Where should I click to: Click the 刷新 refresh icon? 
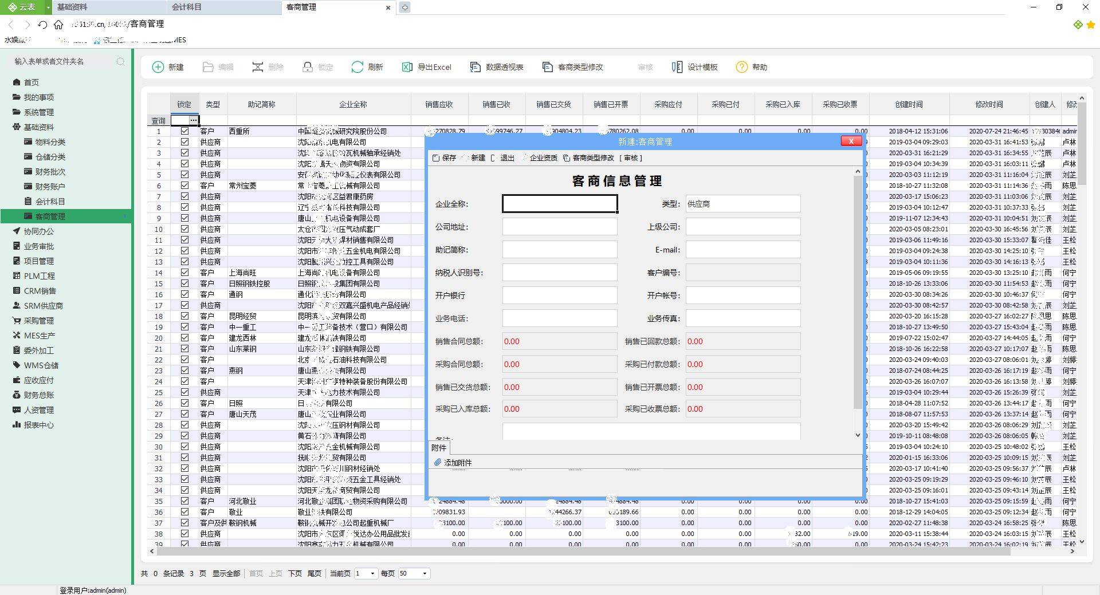tap(357, 67)
